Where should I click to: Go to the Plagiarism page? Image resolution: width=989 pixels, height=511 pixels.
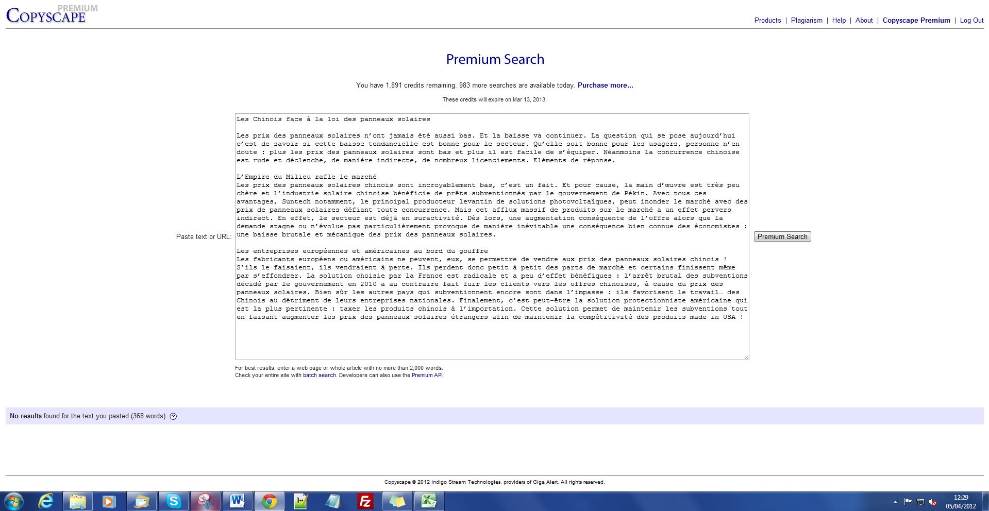pyautogui.click(x=807, y=21)
